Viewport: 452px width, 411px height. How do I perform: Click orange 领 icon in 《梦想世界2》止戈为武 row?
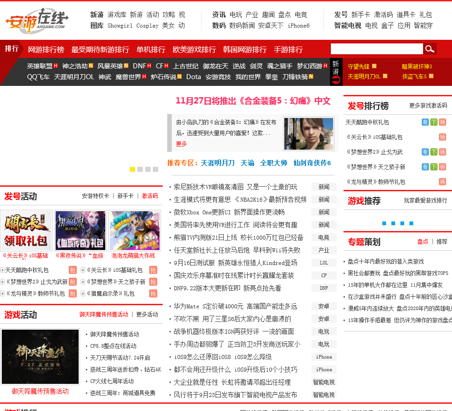click(443, 152)
